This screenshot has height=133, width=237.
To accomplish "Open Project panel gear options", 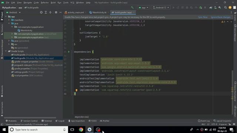I will 56,12.
